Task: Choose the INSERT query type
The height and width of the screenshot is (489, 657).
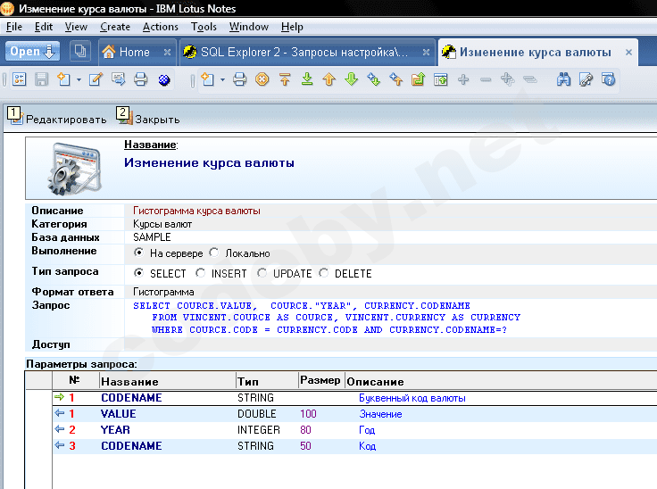Action: (x=201, y=274)
